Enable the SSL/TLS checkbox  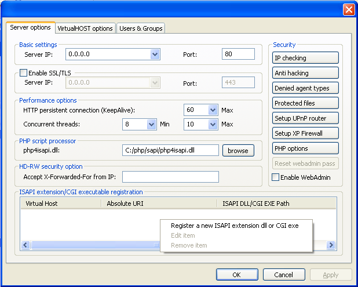coord(24,73)
